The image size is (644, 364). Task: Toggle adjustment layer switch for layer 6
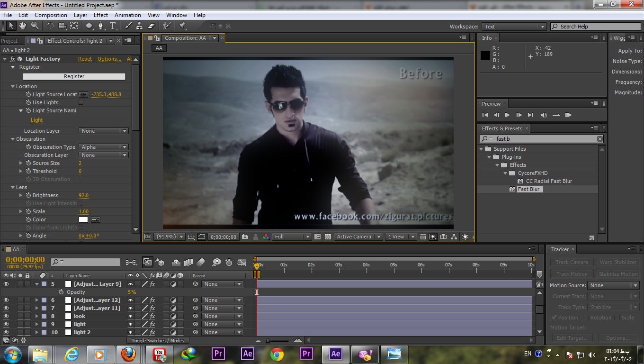[173, 300]
